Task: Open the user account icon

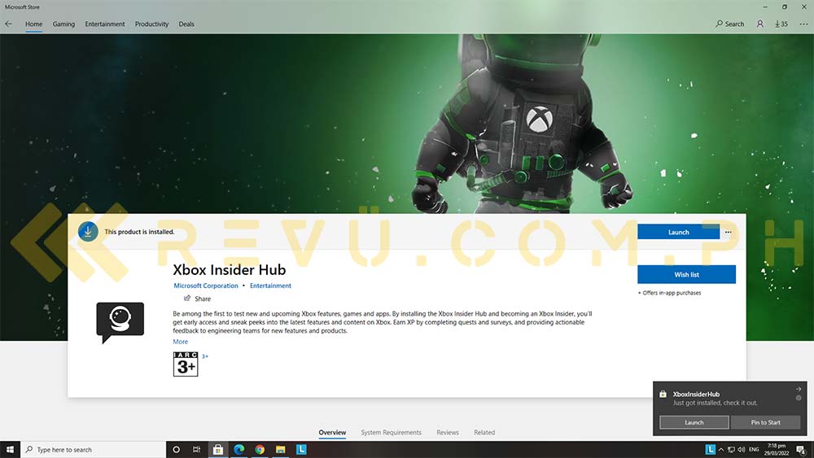Action: point(760,24)
